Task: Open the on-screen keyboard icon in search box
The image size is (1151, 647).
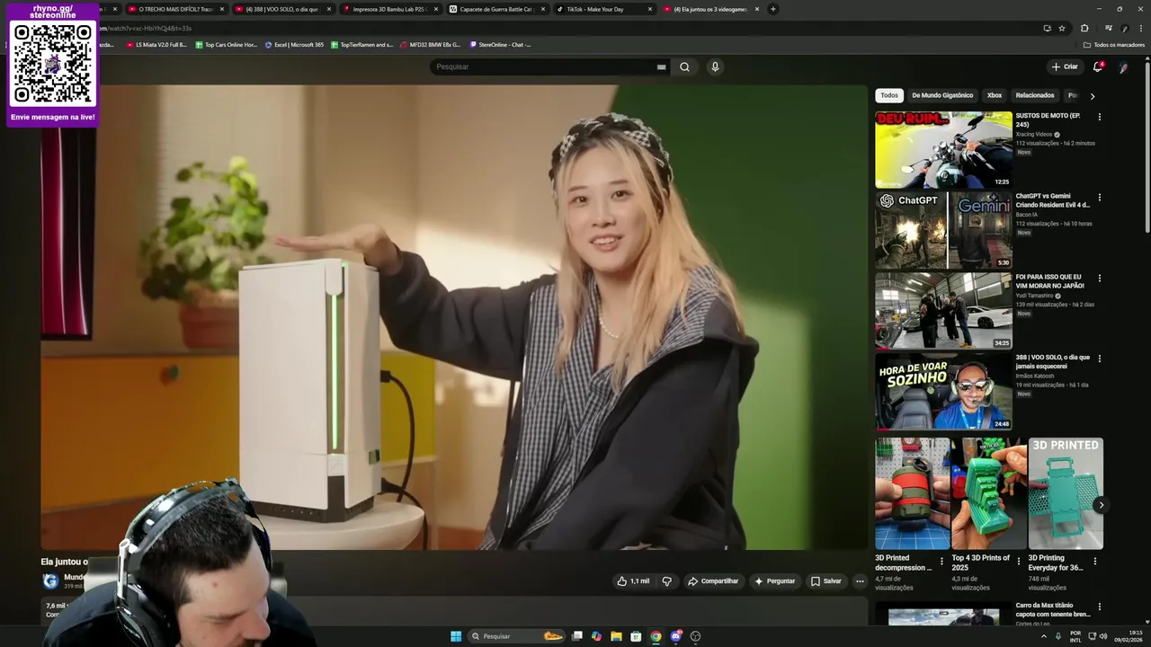Action: click(661, 66)
